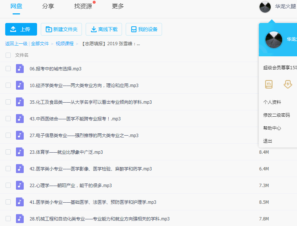Click the user avatar in the top bar
This screenshot has width=297, height=226.
tap(265, 7)
